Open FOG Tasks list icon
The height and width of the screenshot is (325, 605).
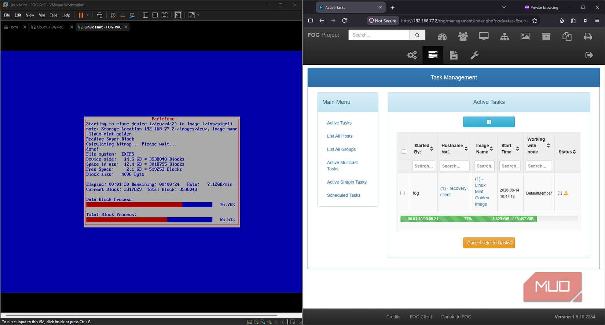click(x=433, y=55)
